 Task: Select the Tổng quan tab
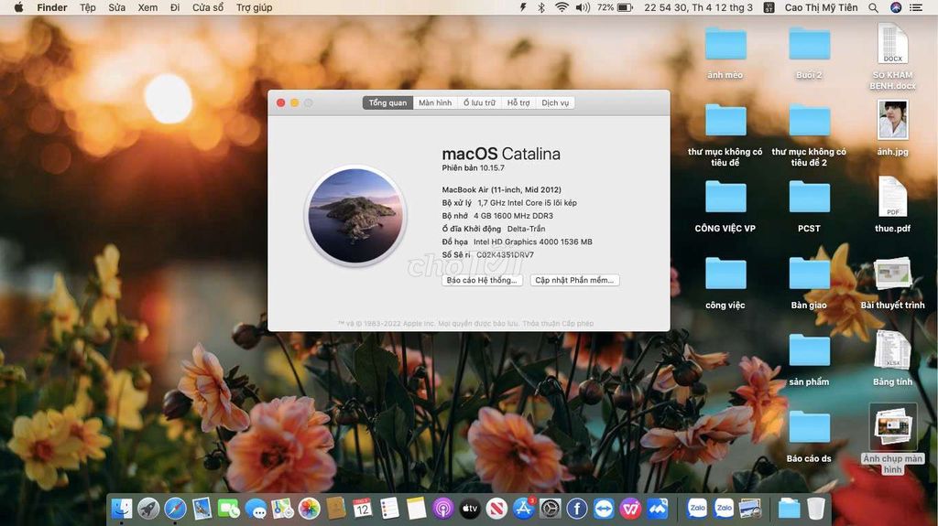tap(387, 102)
